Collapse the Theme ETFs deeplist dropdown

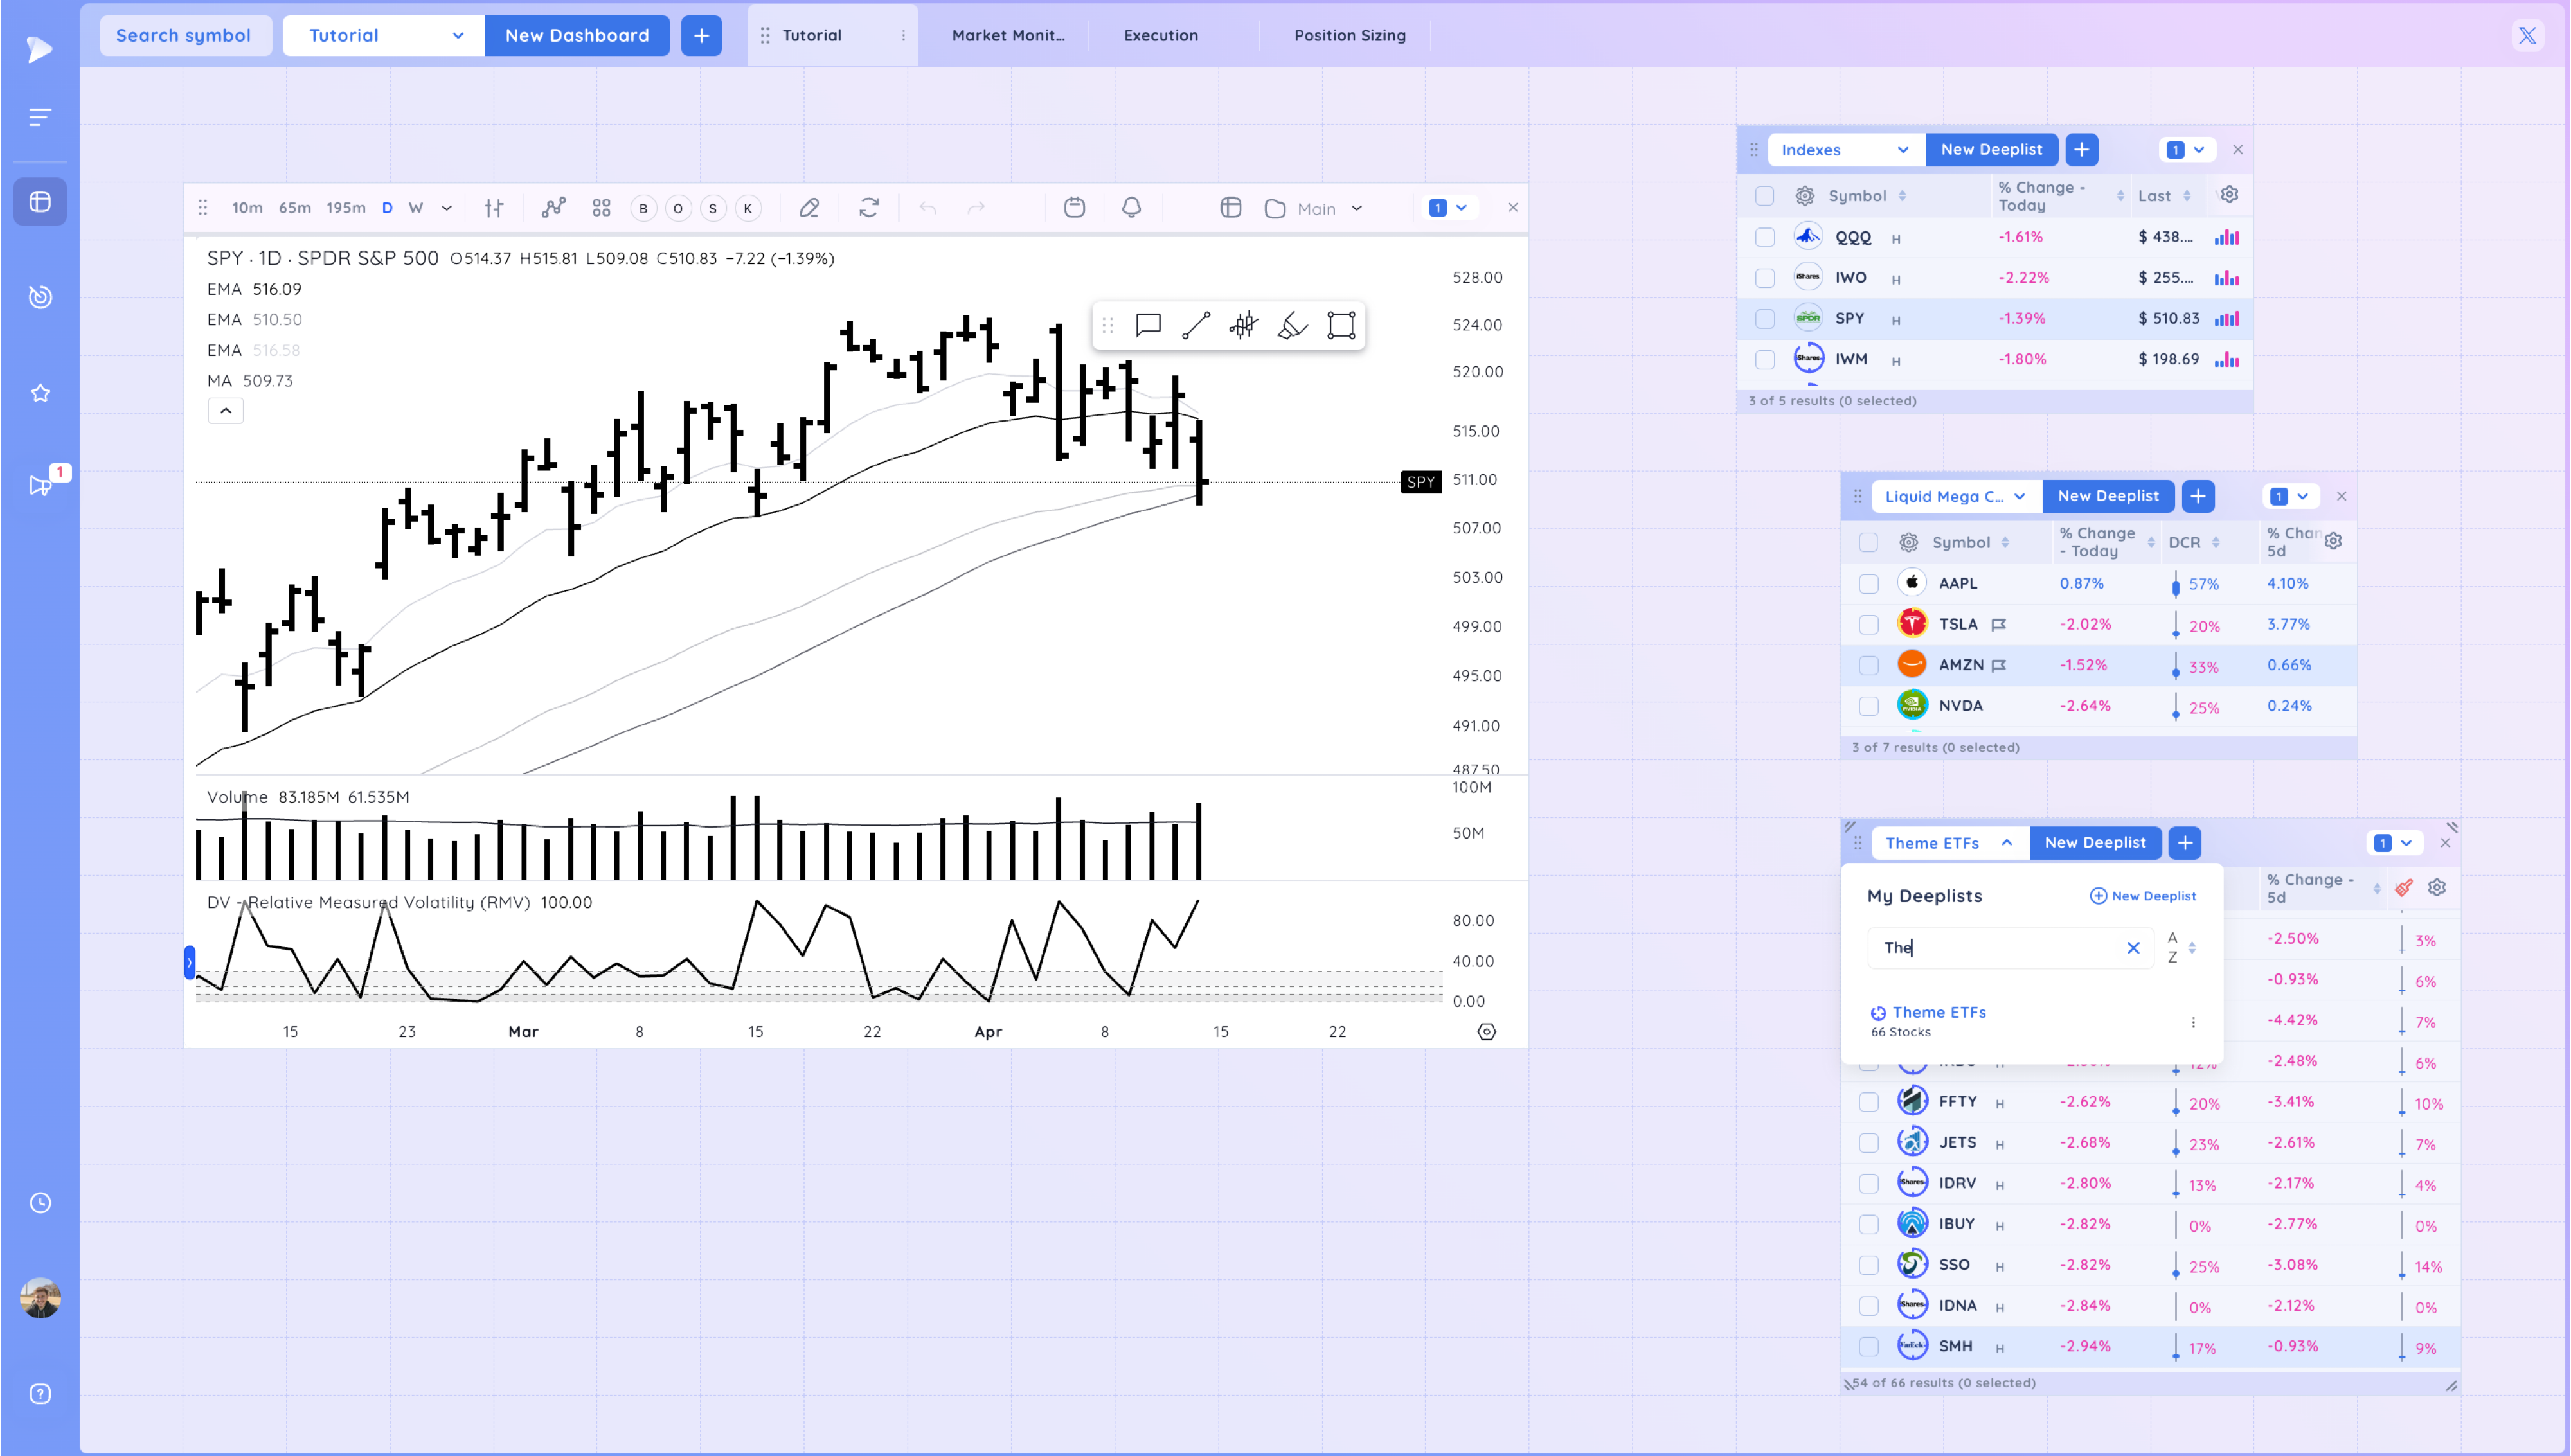coord(1949,843)
